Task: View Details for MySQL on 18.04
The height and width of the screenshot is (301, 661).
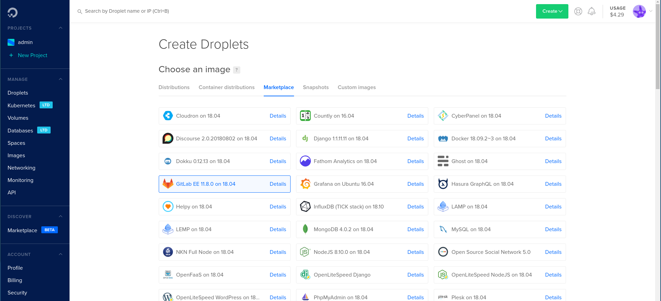Action: tap(553, 229)
